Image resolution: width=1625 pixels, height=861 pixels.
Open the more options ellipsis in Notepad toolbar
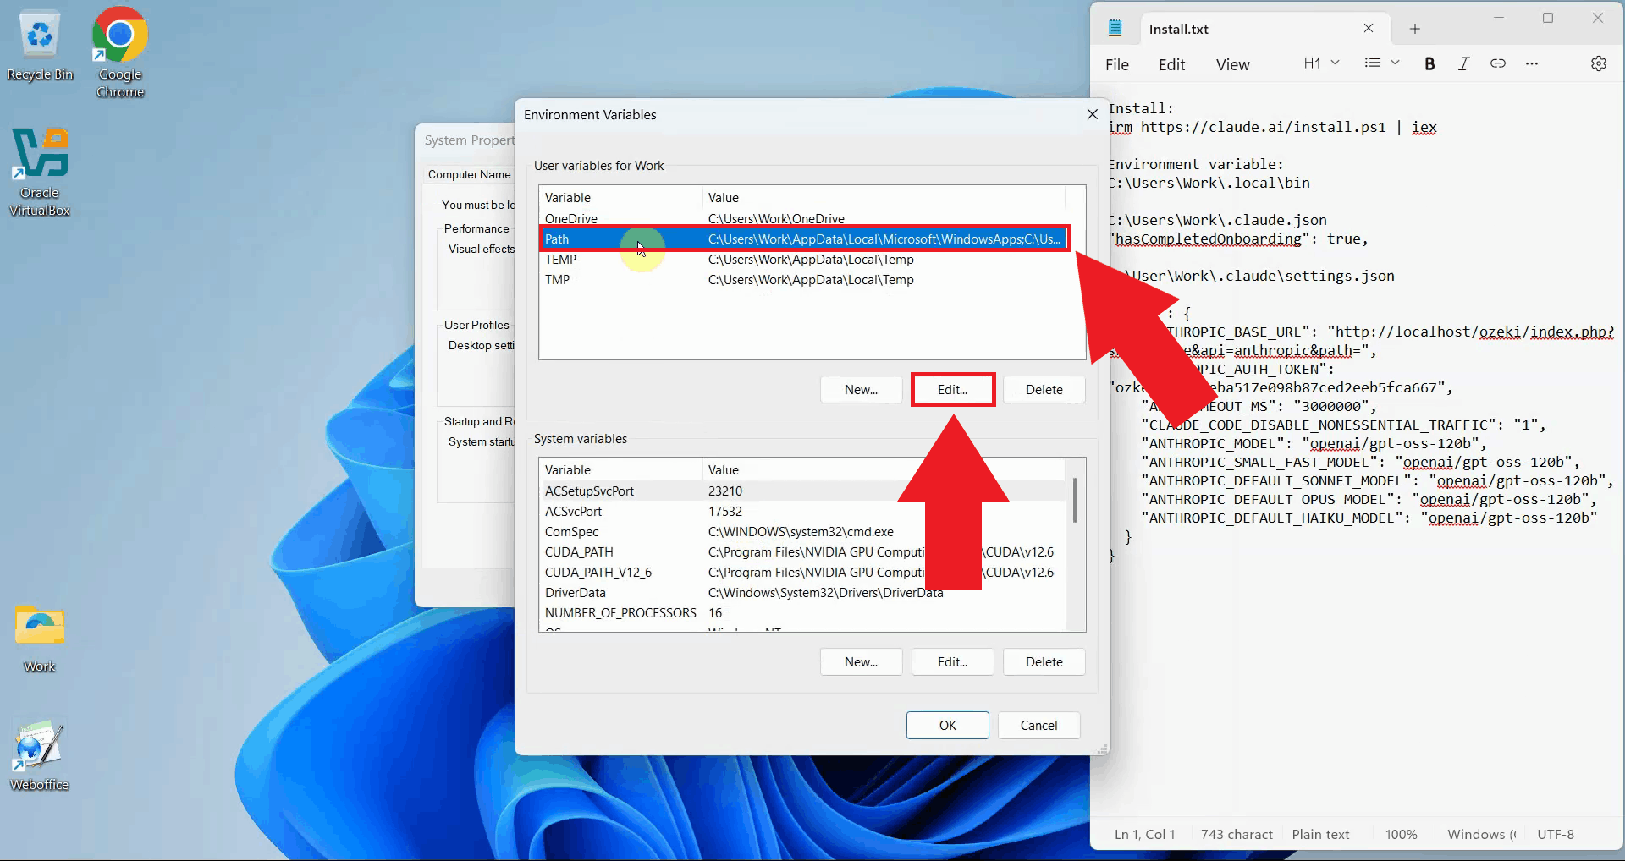tap(1531, 63)
